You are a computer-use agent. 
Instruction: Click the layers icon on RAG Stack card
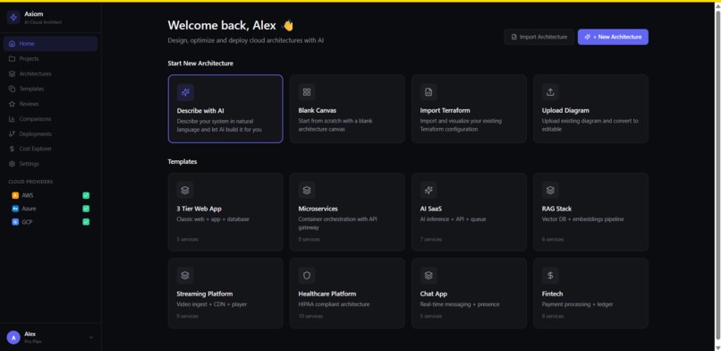point(550,190)
